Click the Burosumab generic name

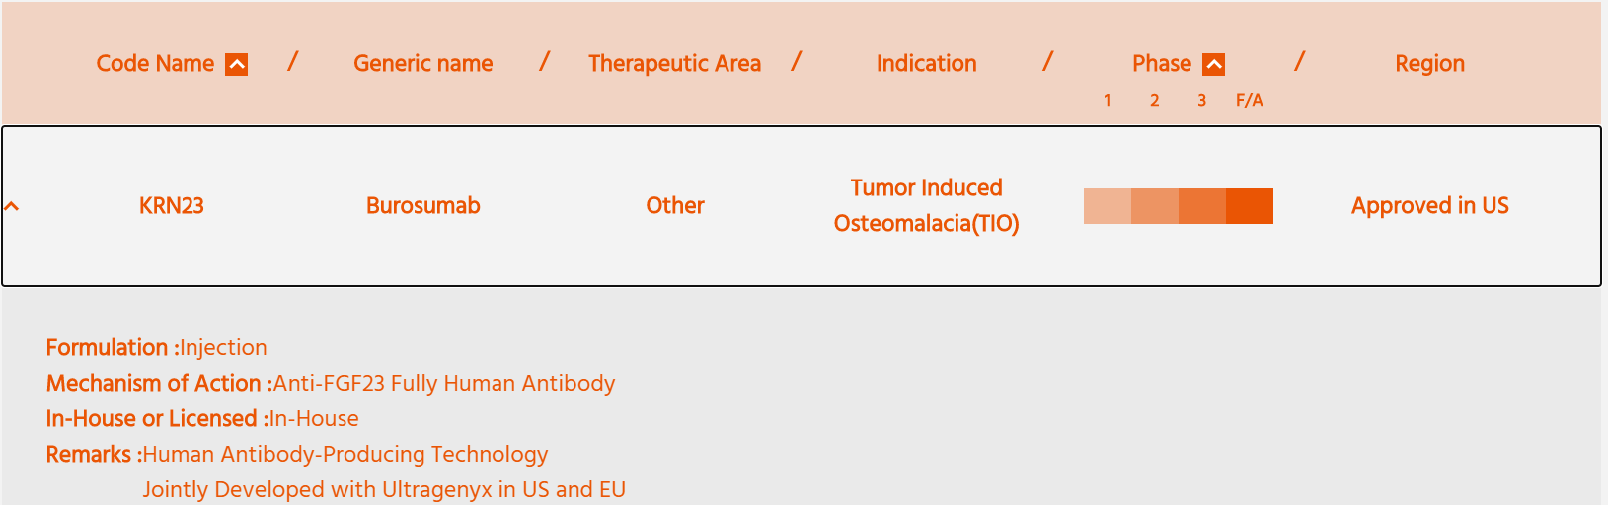coord(423,206)
